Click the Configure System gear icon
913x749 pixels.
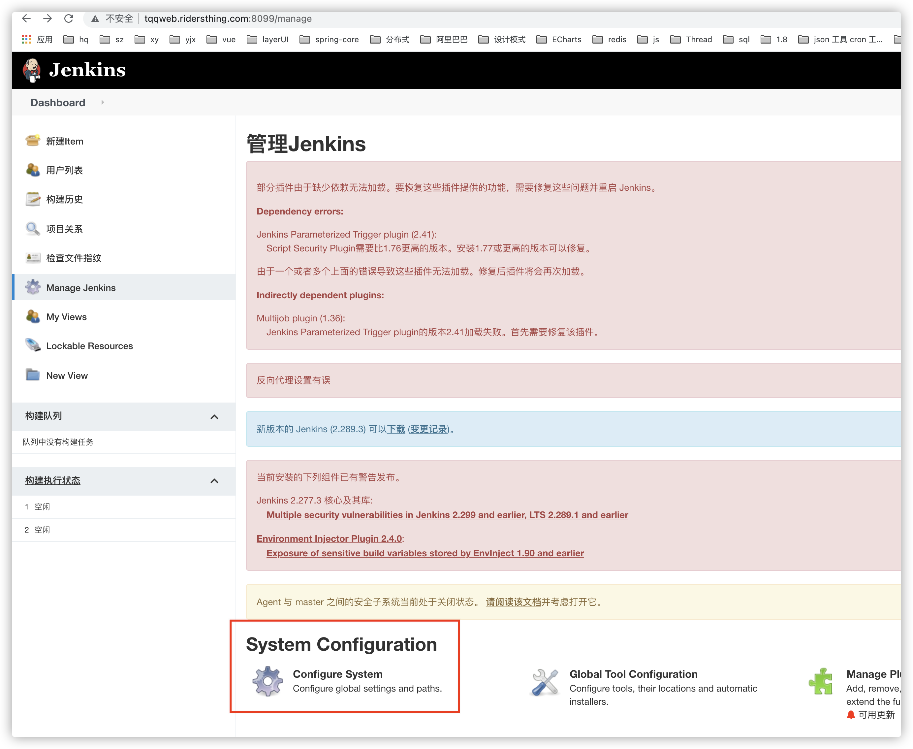pyautogui.click(x=268, y=681)
